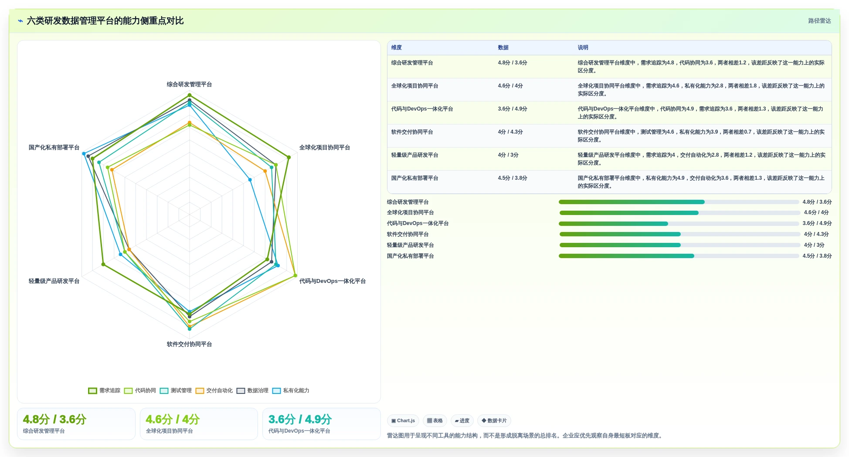Click the 国产化私有部署平台 radar axis label
Viewport: 849px width, 457px height.
pos(54,148)
